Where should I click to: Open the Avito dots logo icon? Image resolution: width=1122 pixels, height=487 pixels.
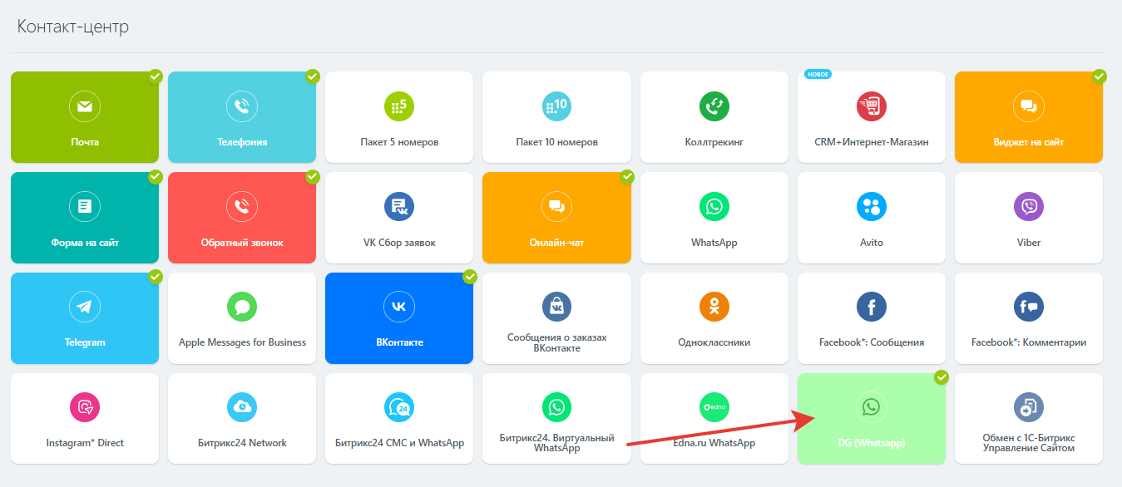(871, 207)
